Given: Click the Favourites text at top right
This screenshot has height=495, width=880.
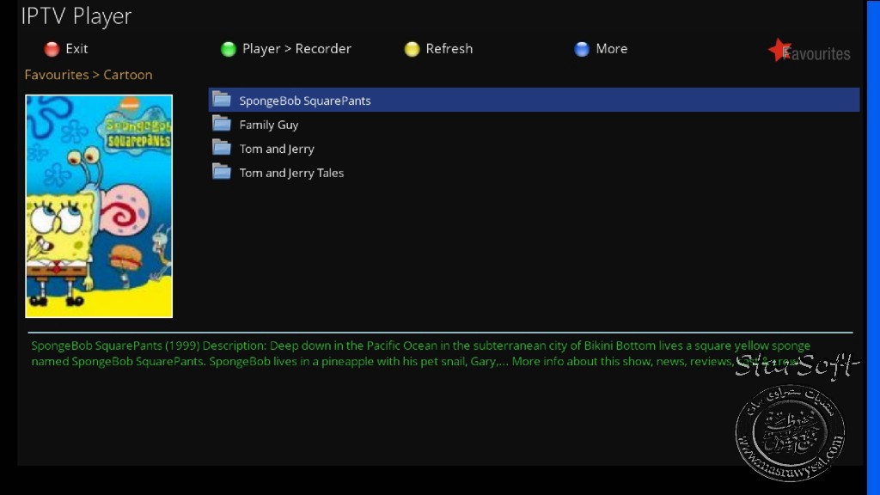Looking at the screenshot, I should (816, 54).
